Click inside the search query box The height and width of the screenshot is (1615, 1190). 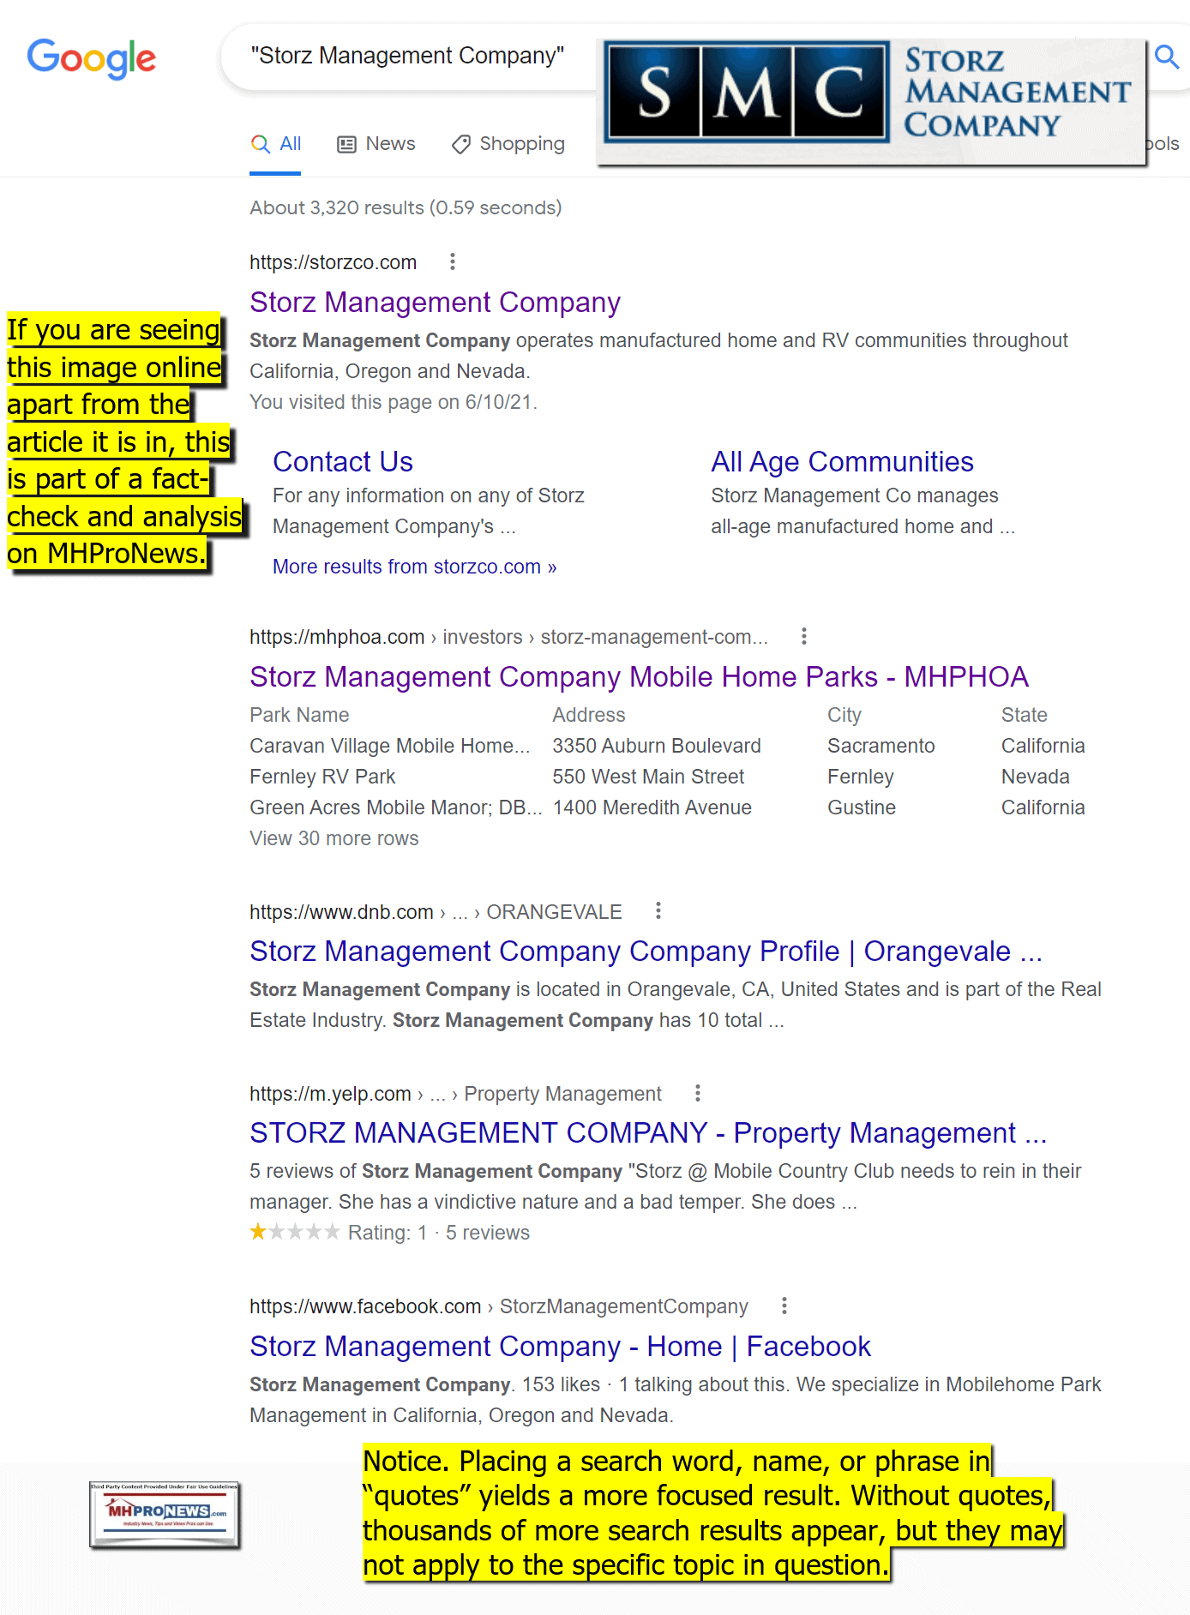tap(407, 56)
